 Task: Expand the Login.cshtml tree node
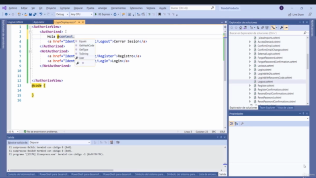[250, 70]
